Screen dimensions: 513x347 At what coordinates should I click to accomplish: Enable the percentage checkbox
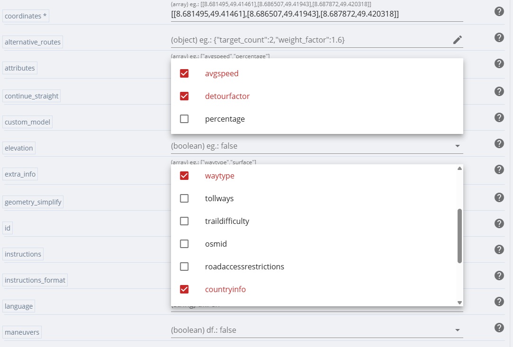[184, 119]
